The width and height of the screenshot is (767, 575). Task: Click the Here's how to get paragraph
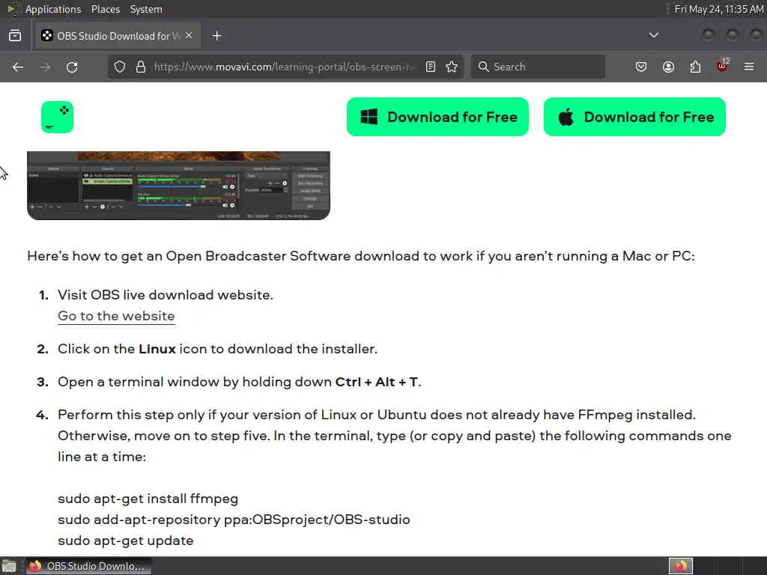[x=361, y=256]
